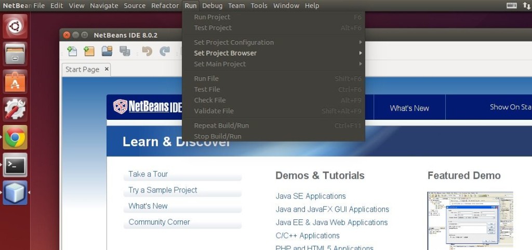Launch Ubuntu Software Center icon
The image size is (532, 250).
(15, 81)
